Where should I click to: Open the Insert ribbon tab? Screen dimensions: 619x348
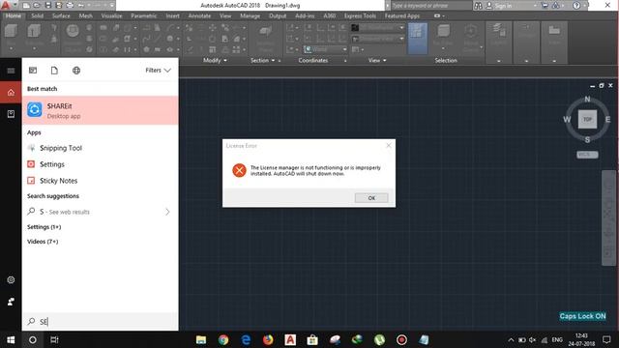click(x=172, y=15)
